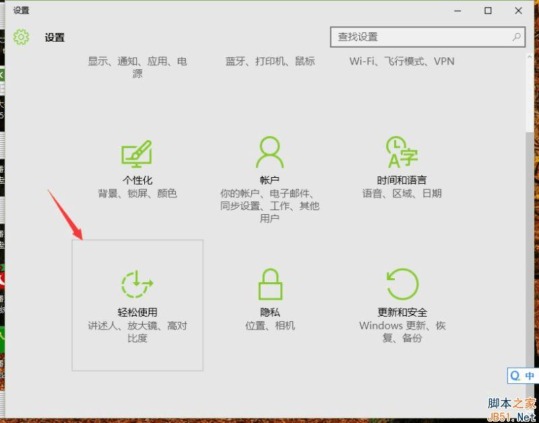Click the 蓝牙、打印机、鼠标 text
The width and height of the screenshot is (539, 423).
click(270, 61)
